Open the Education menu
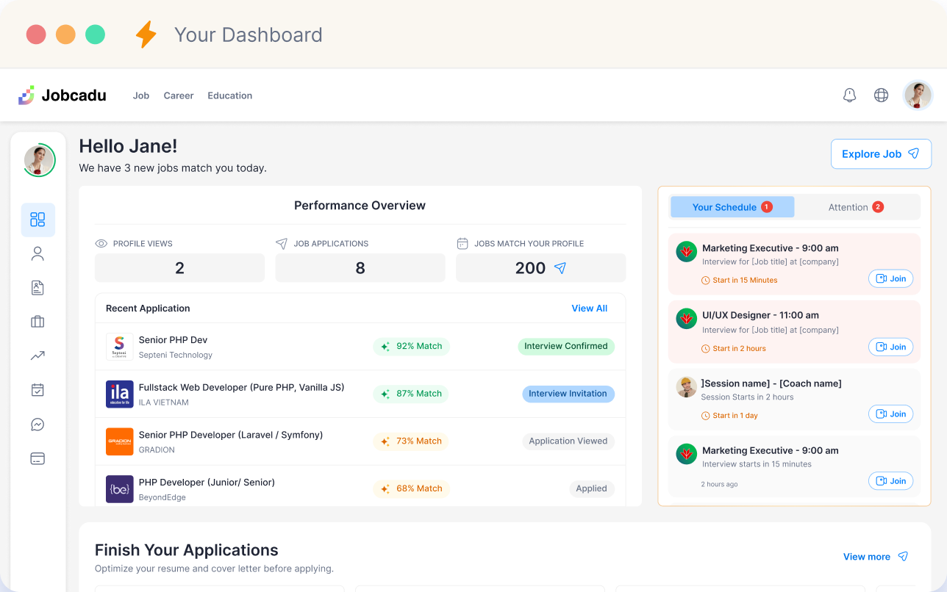This screenshot has width=947, height=592. (x=230, y=95)
